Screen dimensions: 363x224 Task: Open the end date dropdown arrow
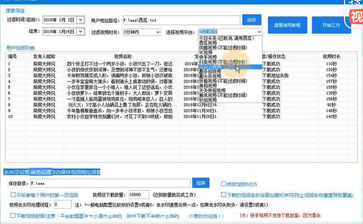coord(80,32)
